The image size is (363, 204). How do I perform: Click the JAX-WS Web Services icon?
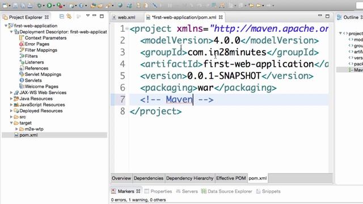tap(16, 92)
